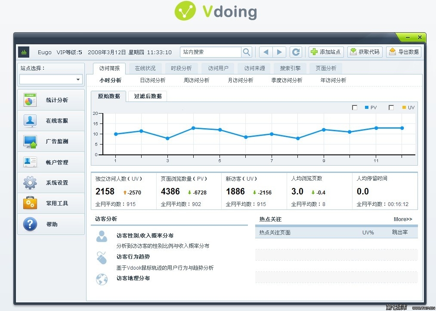Click the forward navigation arrow
The height and width of the screenshot is (311, 436).
pos(280,52)
